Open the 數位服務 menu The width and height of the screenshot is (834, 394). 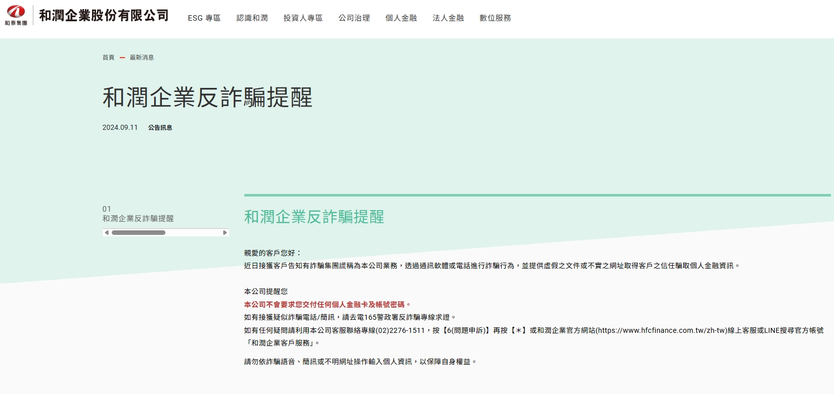pyautogui.click(x=495, y=18)
